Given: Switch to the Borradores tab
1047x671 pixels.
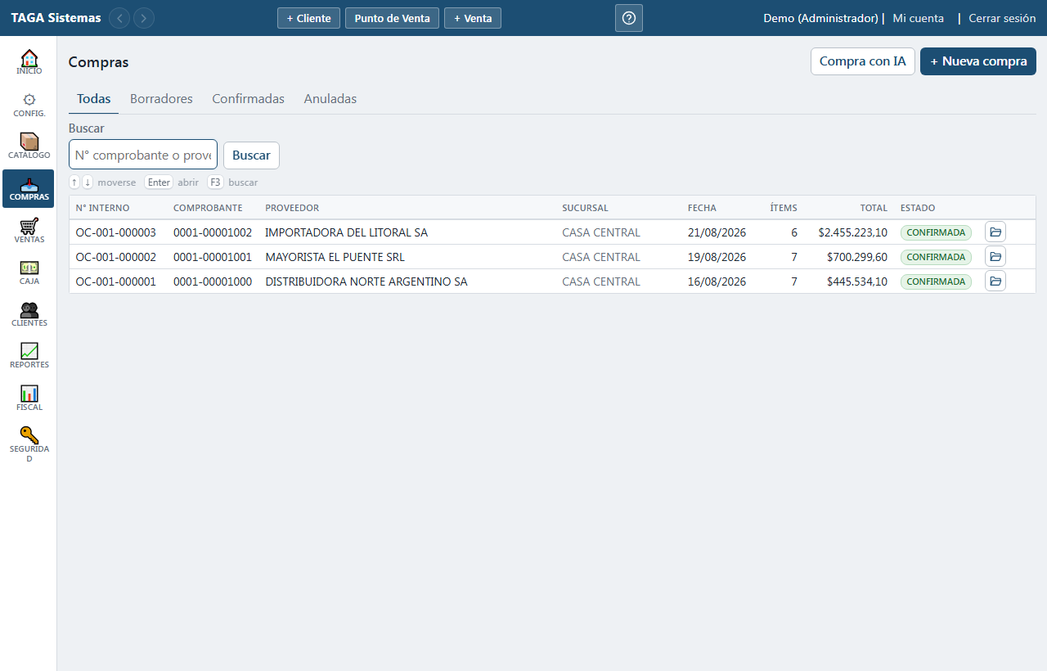Looking at the screenshot, I should [x=161, y=99].
